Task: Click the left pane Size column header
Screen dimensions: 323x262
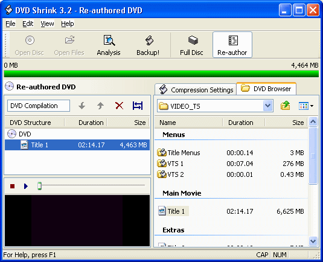Action: coord(128,123)
